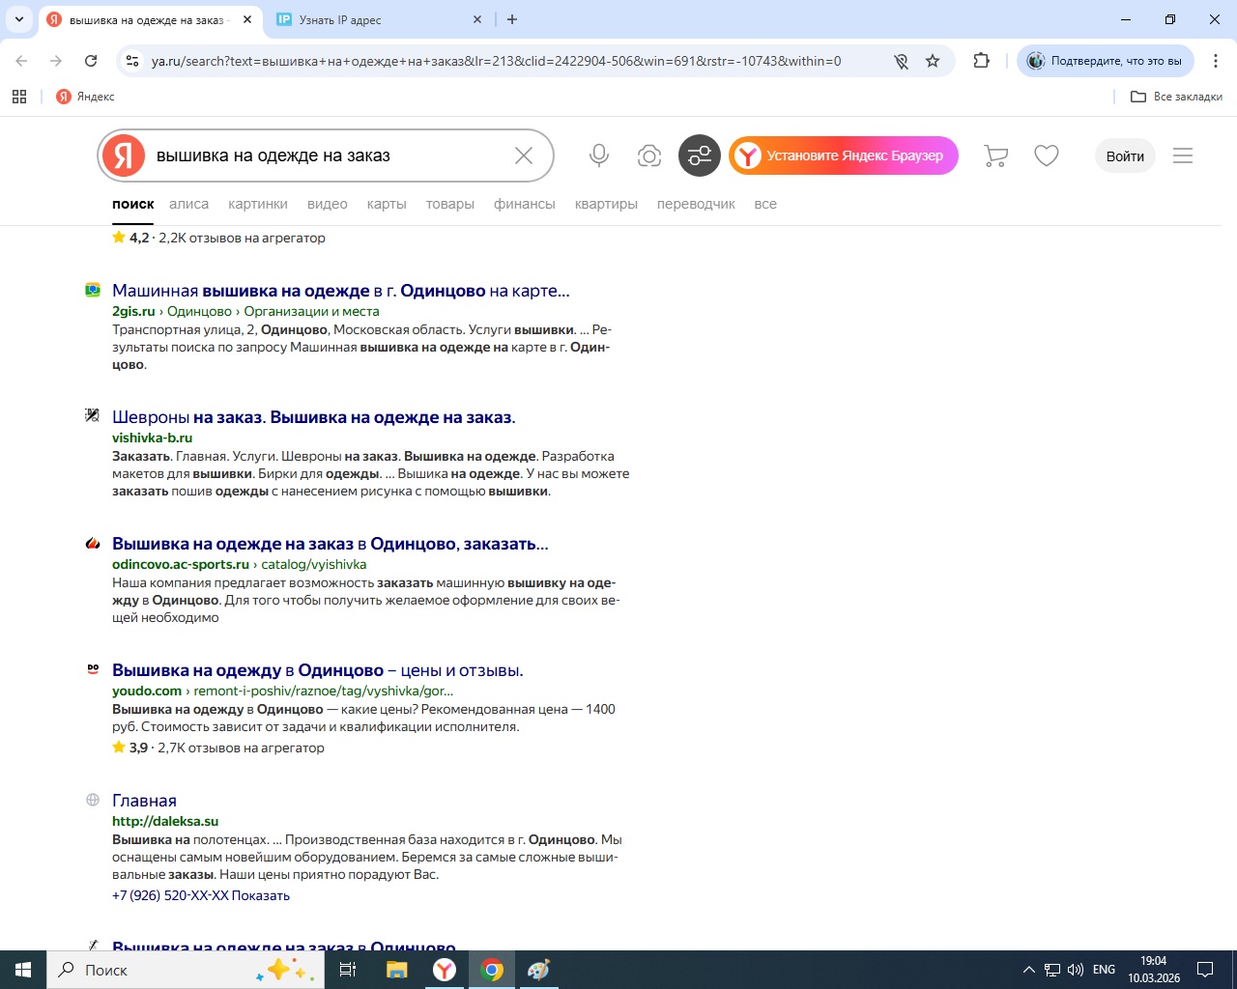Open Шевроны на заказ result link
This screenshot has height=989, width=1237.
314,417
